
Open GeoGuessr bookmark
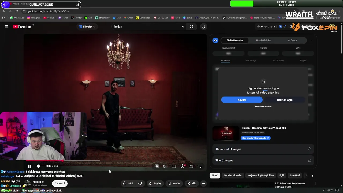pos(161,18)
